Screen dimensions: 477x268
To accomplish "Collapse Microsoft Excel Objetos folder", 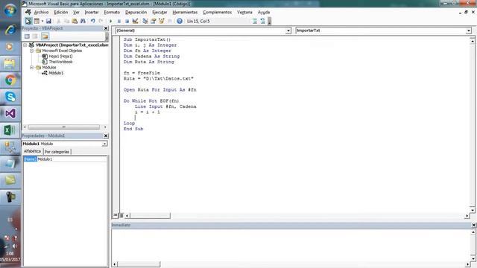I will (31, 51).
